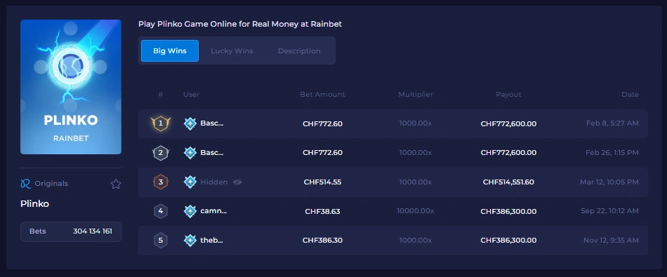Click the Payout column header
Viewport: 667px width, 277px height.
[x=508, y=94]
